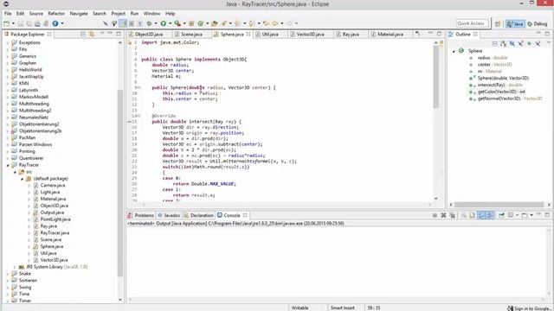The height and width of the screenshot is (311, 554).
Task: Click Pin Console icon
Action: [501, 215]
